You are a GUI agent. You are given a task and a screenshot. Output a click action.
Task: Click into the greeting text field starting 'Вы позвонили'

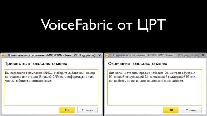click(51, 87)
